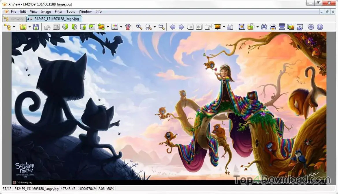Open XnView settings

[311, 27]
